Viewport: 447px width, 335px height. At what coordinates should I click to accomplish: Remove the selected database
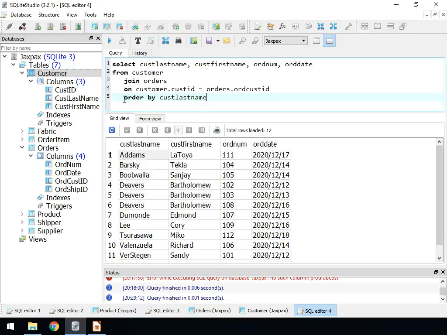63,27
